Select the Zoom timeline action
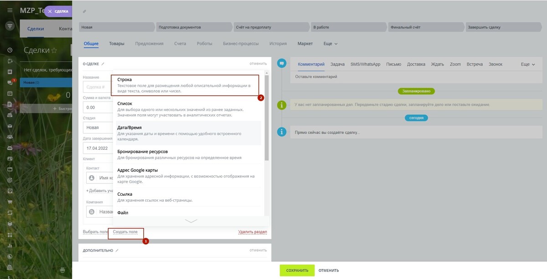Image resolution: width=547 pixels, height=279 pixels. 455,65
